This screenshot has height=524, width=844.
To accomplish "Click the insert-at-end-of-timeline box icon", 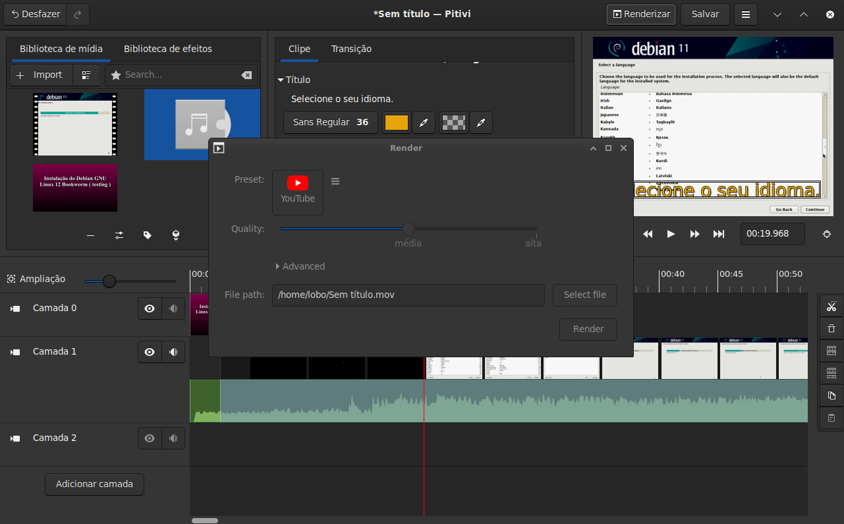I will (x=176, y=235).
